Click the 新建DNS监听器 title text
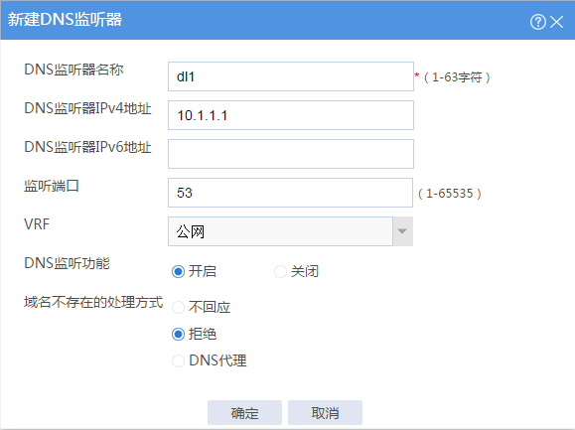 click(65, 20)
